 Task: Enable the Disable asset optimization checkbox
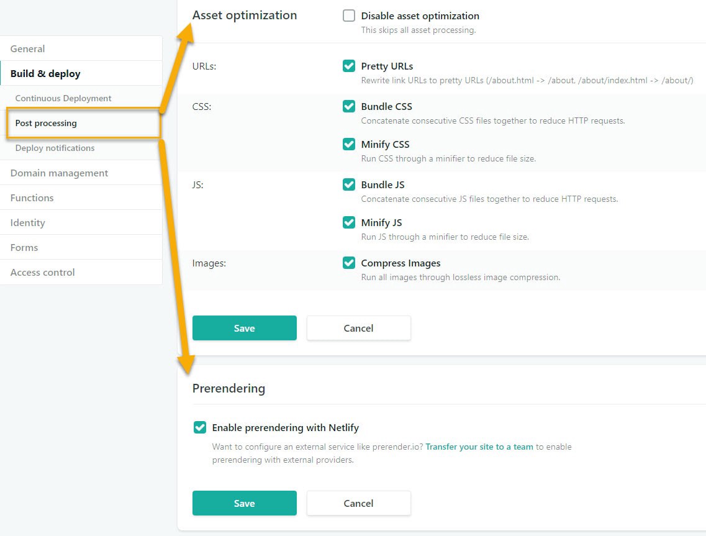click(349, 16)
